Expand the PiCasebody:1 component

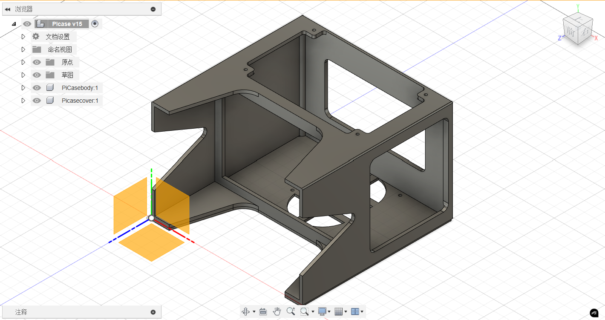point(23,88)
